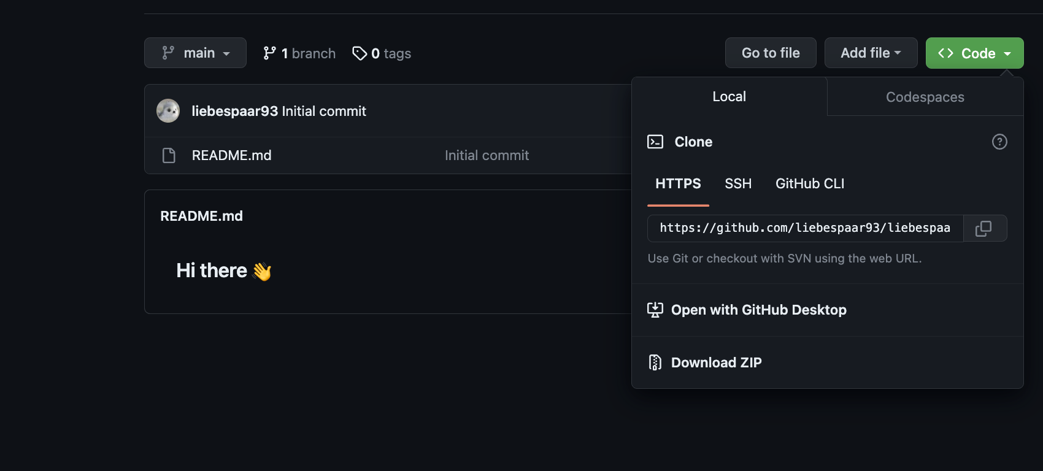Expand the Add file dropdown
Viewport: 1043px width, 471px height.
[871, 53]
